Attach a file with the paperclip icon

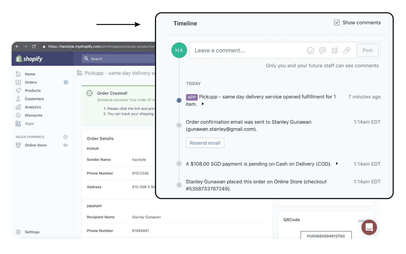tap(347, 50)
